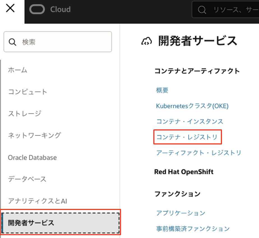Click the Oracle Cloud logo icon
This screenshot has height=238, width=259.
[37, 10]
